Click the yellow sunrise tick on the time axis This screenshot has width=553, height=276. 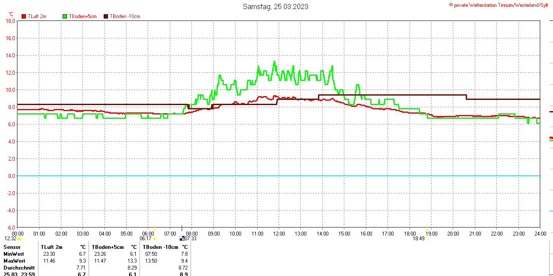point(154,228)
